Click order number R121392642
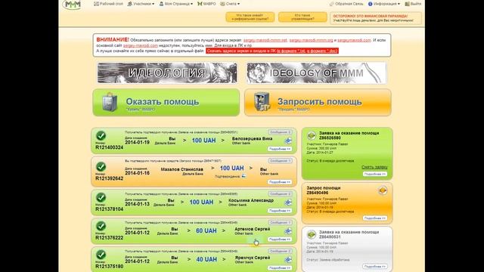 coord(109,178)
